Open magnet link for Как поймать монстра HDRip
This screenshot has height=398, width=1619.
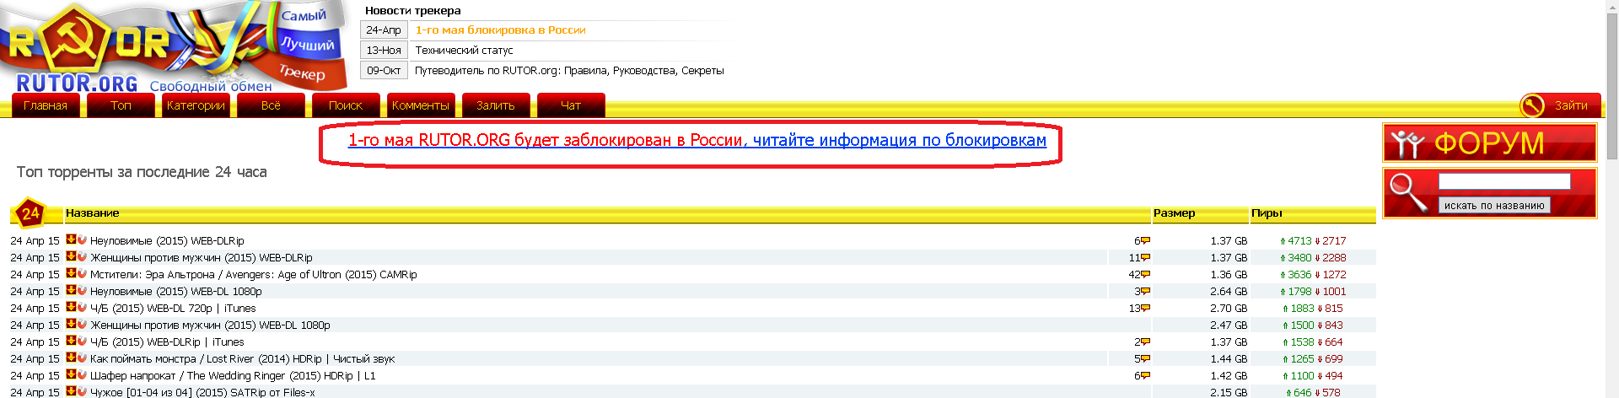click(82, 358)
